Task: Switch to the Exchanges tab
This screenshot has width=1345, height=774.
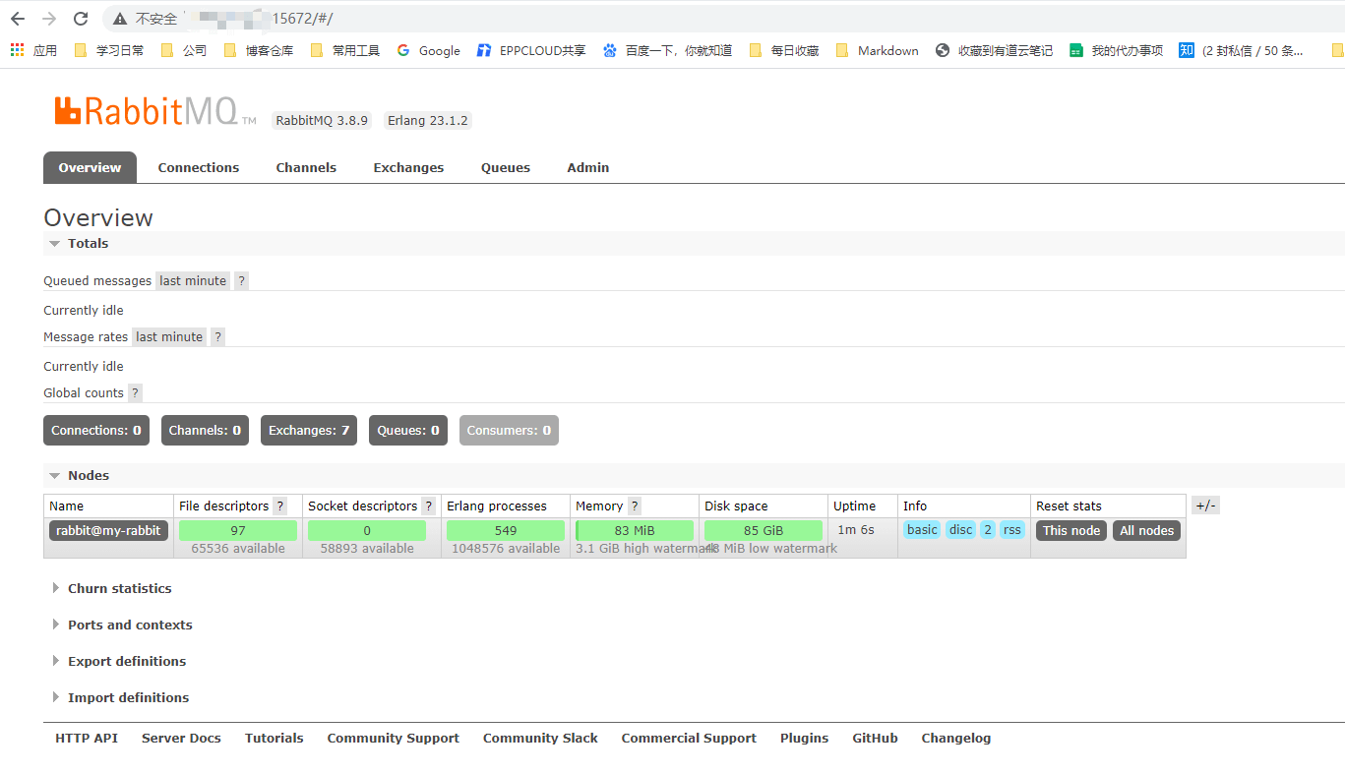Action: pyautogui.click(x=408, y=167)
